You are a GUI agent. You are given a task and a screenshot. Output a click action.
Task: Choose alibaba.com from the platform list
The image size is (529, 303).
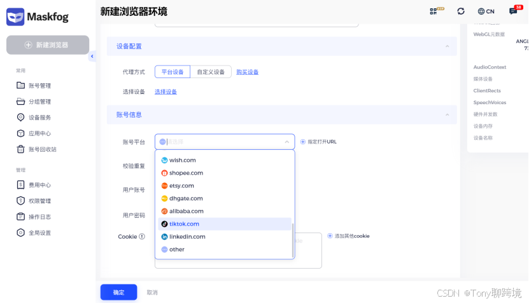tap(225, 211)
